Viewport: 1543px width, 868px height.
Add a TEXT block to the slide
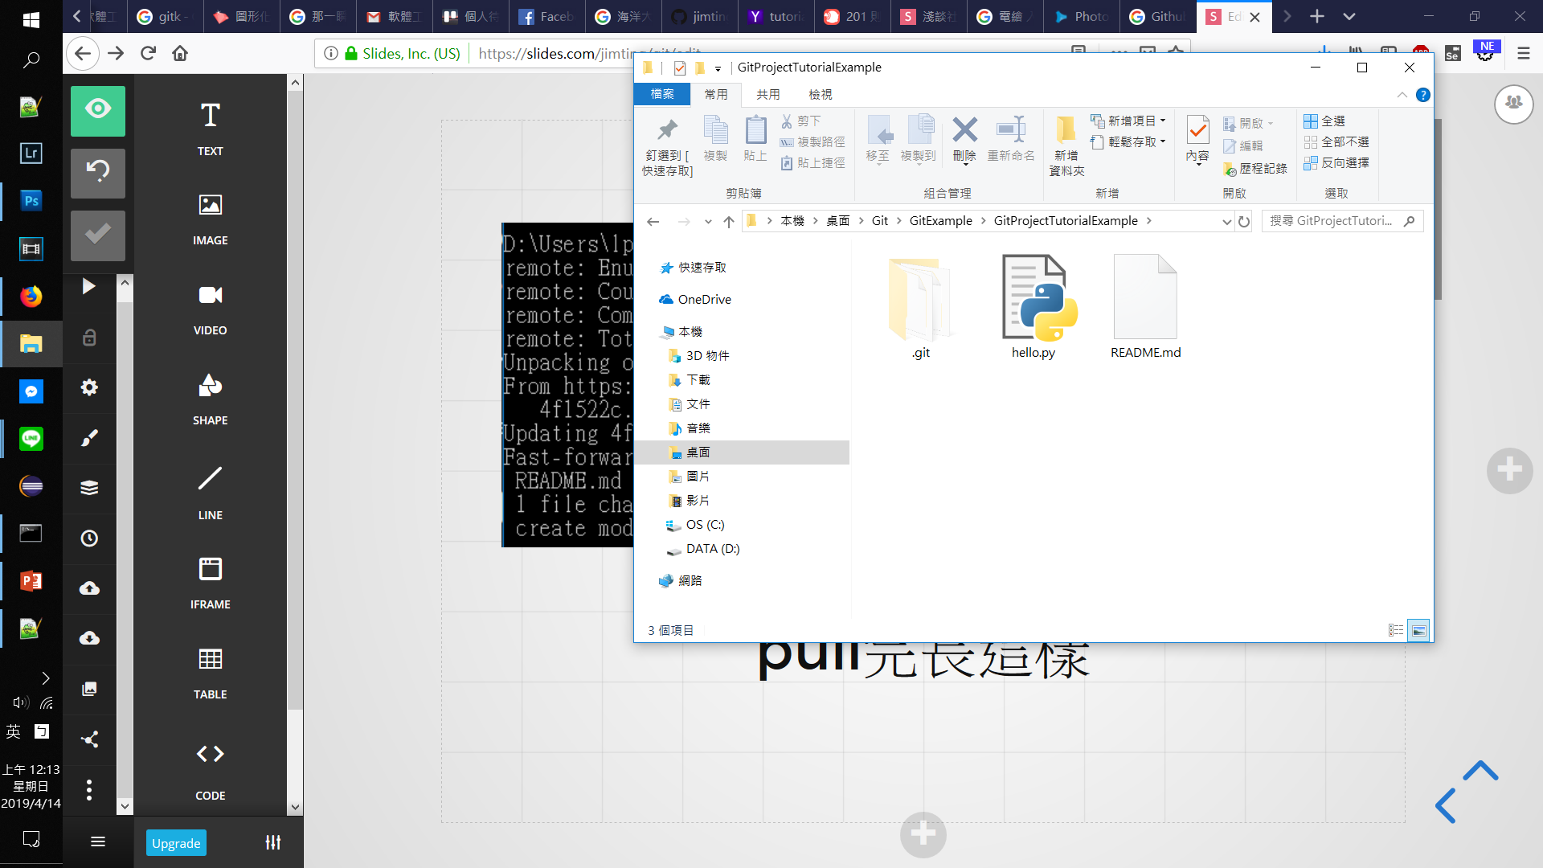(x=210, y=128)
